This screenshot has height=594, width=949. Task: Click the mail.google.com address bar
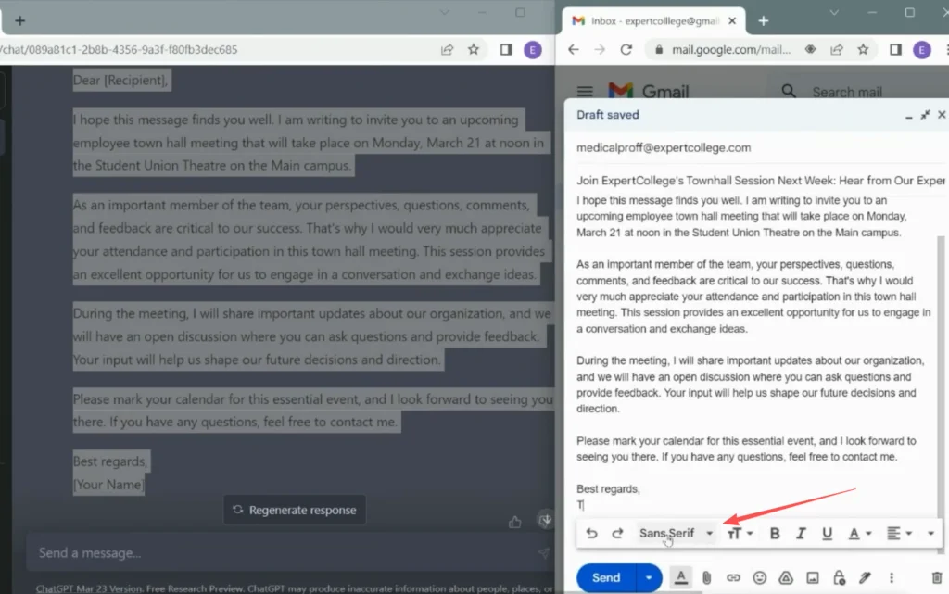click(x=730, y=50)
